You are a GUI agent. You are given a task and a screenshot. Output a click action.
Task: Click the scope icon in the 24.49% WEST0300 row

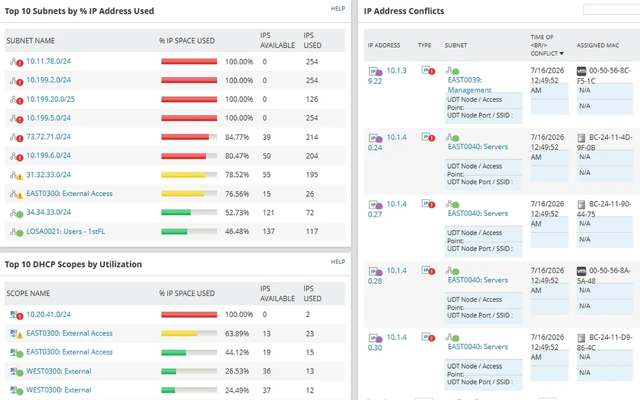16,390
